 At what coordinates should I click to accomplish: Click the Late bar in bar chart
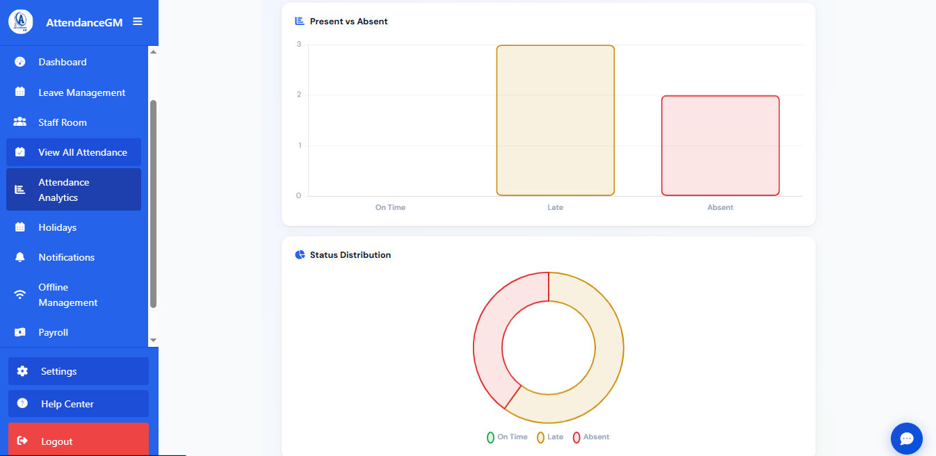point(556,120)
